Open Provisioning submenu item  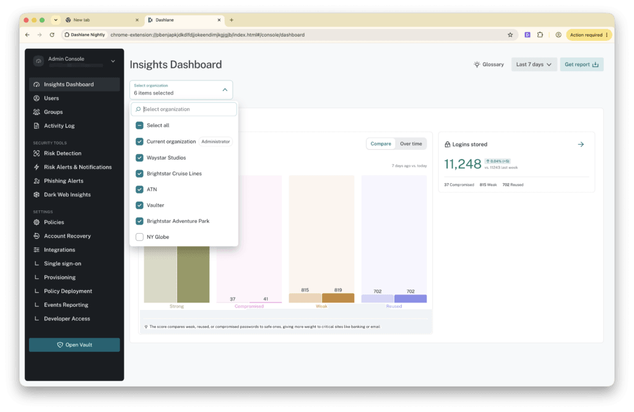point(74,277)
